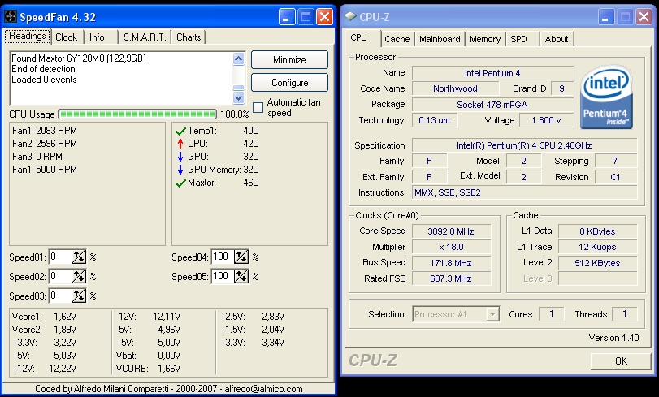659x397 pixels.
Task: Click the Specification Intel Pentium 4 2.40GHz field
Action: (524, 145)
